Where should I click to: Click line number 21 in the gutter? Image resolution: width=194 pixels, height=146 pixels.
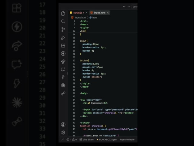tap(74, 57)
